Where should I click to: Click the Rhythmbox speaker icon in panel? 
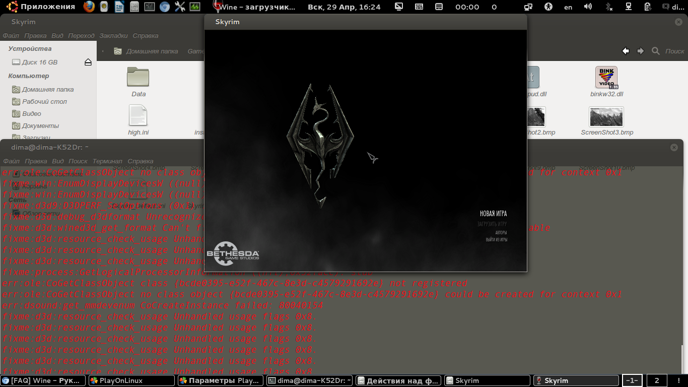104,7
